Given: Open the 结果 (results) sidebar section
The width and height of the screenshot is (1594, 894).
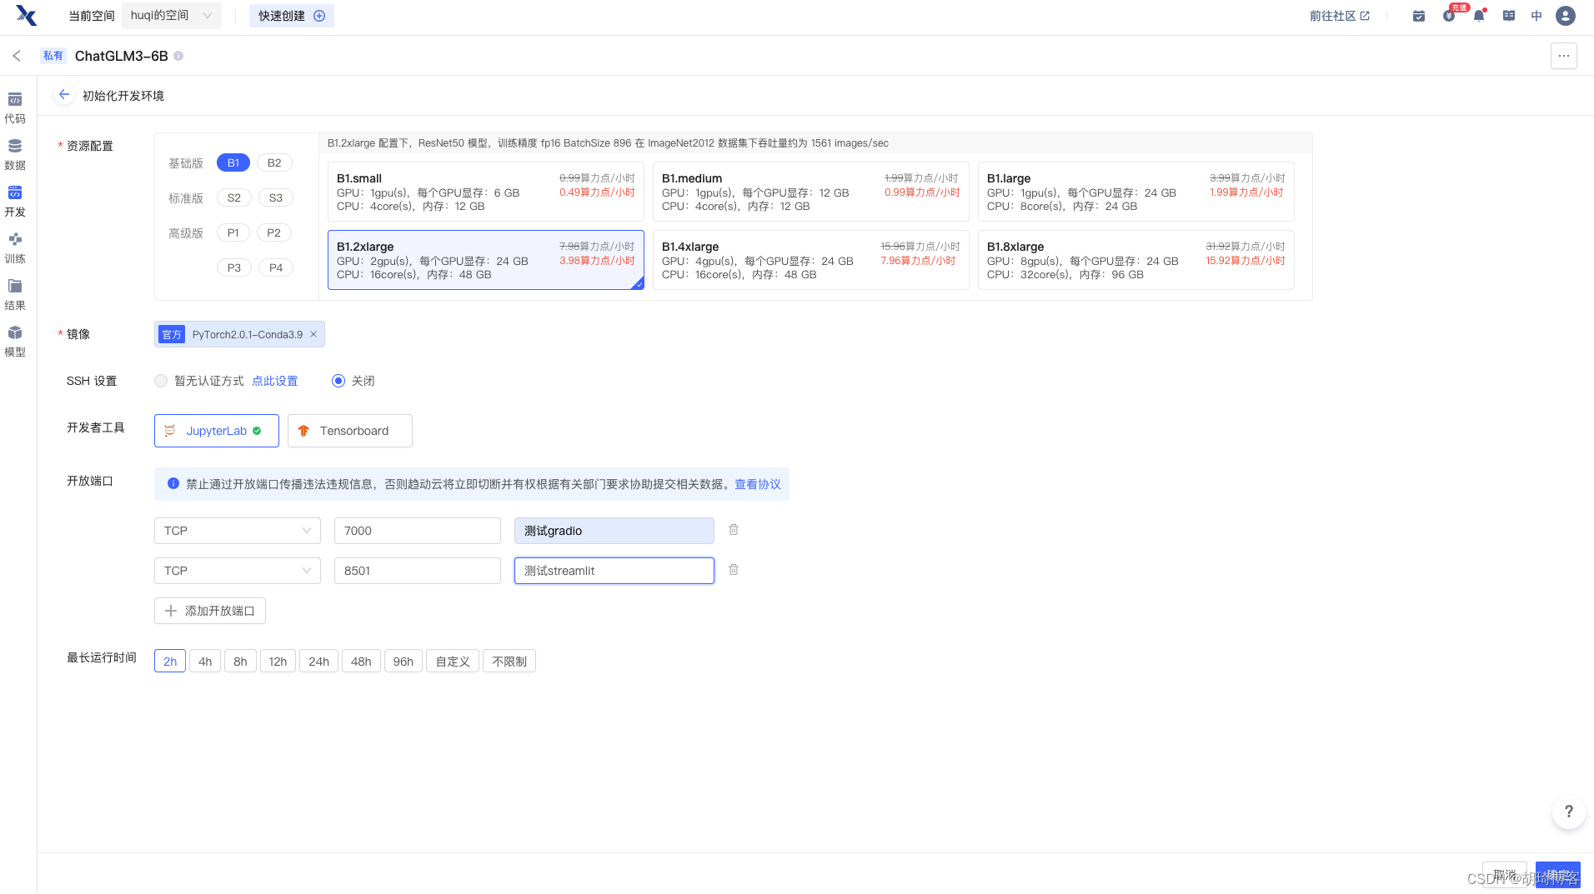Looking at the screenshot, I should (15, 295).
